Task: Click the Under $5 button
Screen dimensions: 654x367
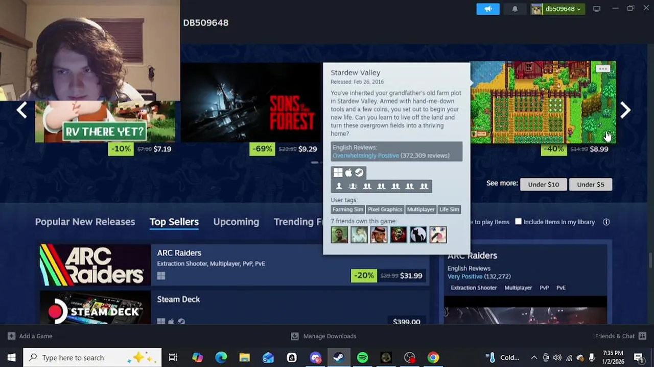Action: click(590, 185)
